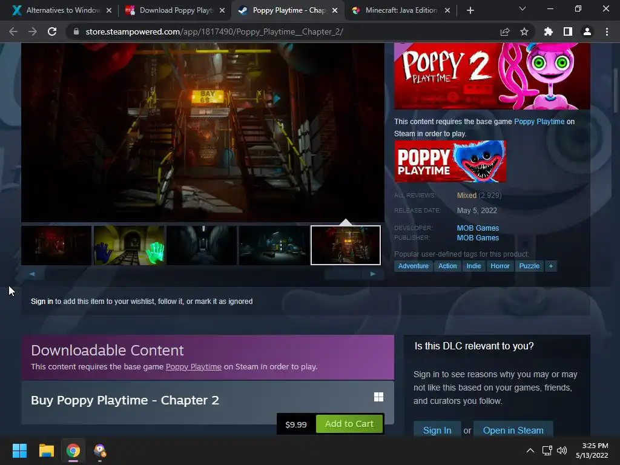Screen dimensions: 620x465
Task: Share this page via share icon
Action: click(x=505, y=31)
